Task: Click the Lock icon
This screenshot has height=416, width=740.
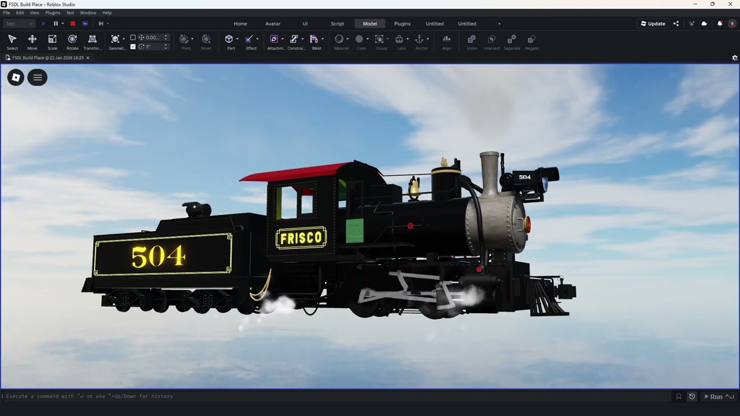Action: (399, 39)
